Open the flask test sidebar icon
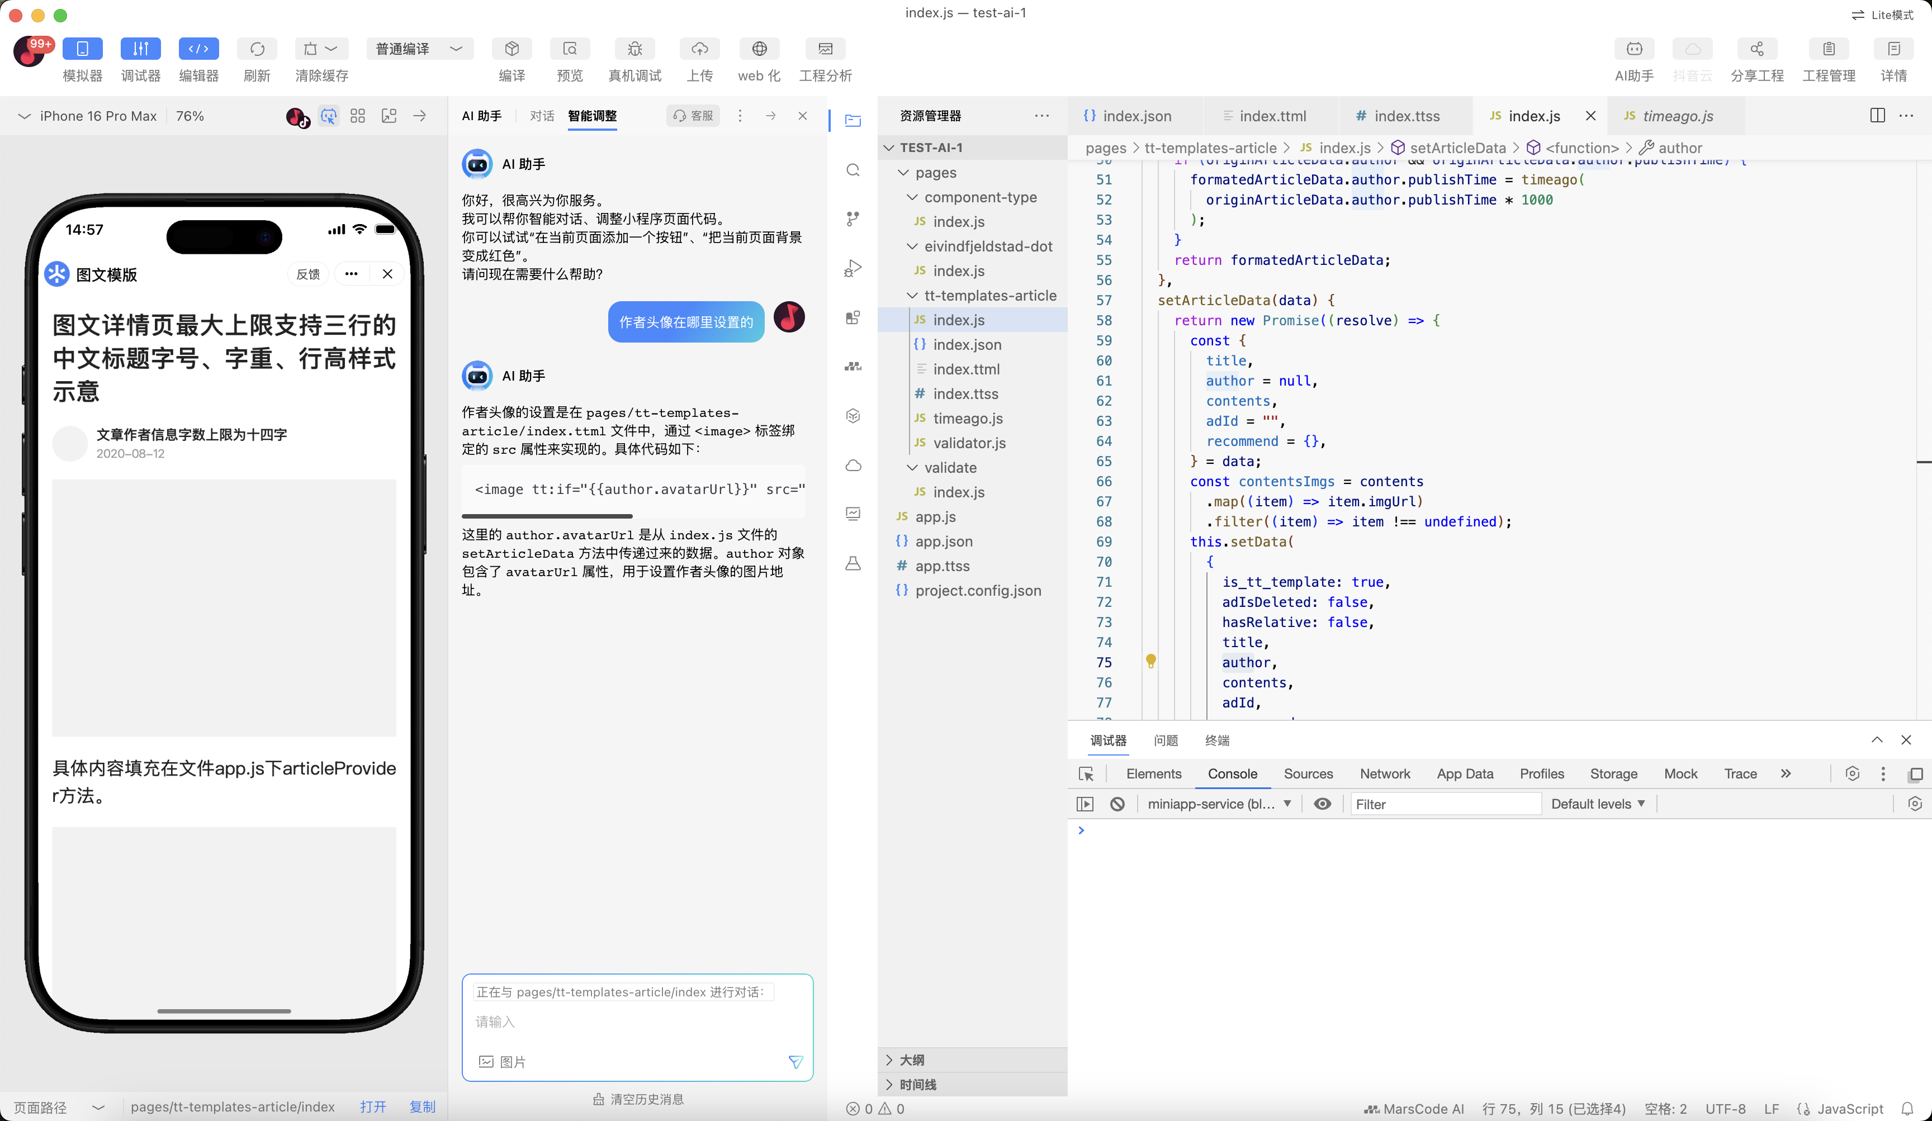Image resolution: width=1932 pixels, height=1121 pixels. pos(853,563)
